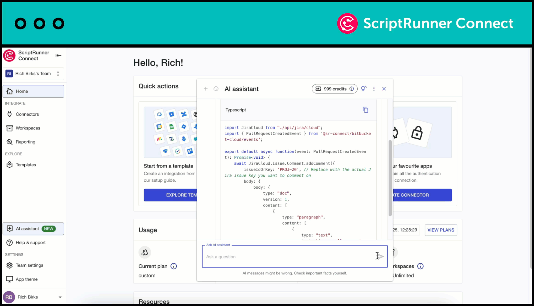This screenshot has width=534, height=306.
Task: Expand the Rich Birks user menu
Action: point(60,297)
